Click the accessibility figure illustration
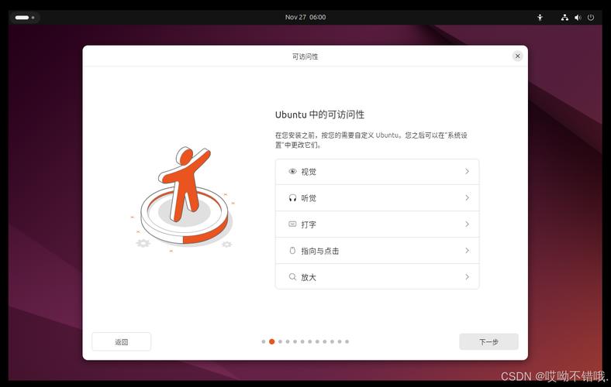 (183, 198)
